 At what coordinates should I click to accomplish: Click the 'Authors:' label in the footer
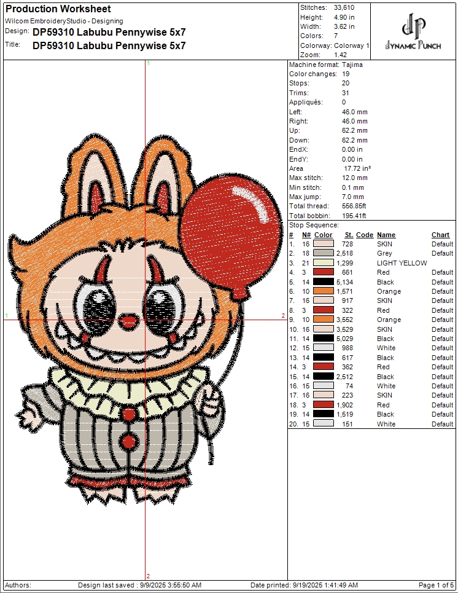click(18, 585)
